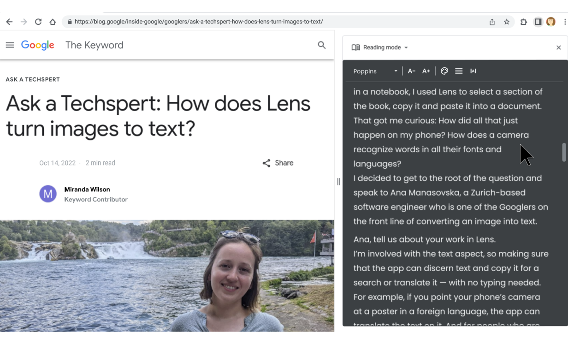The image size is (568, 344).
Task: Toggle the browser side panel icon
Action: (x=538, y=22)
